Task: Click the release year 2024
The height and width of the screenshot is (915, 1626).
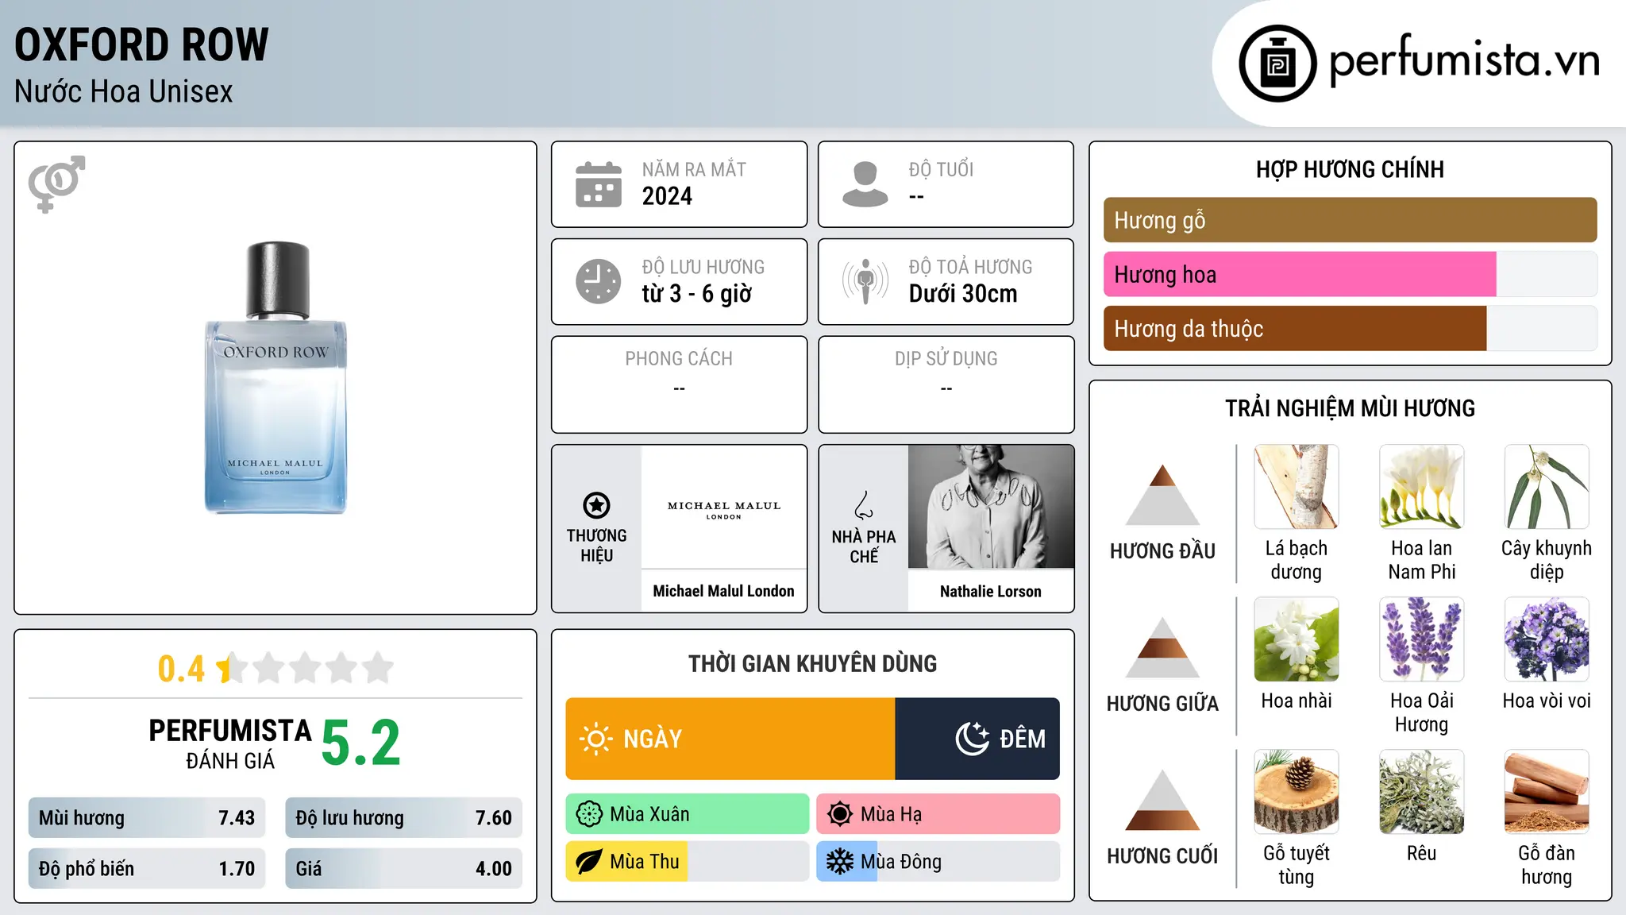Action: 667,196
